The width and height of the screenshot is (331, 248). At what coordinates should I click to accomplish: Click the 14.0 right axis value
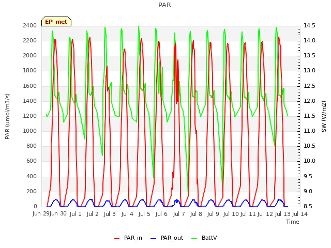tap(309, 41)
